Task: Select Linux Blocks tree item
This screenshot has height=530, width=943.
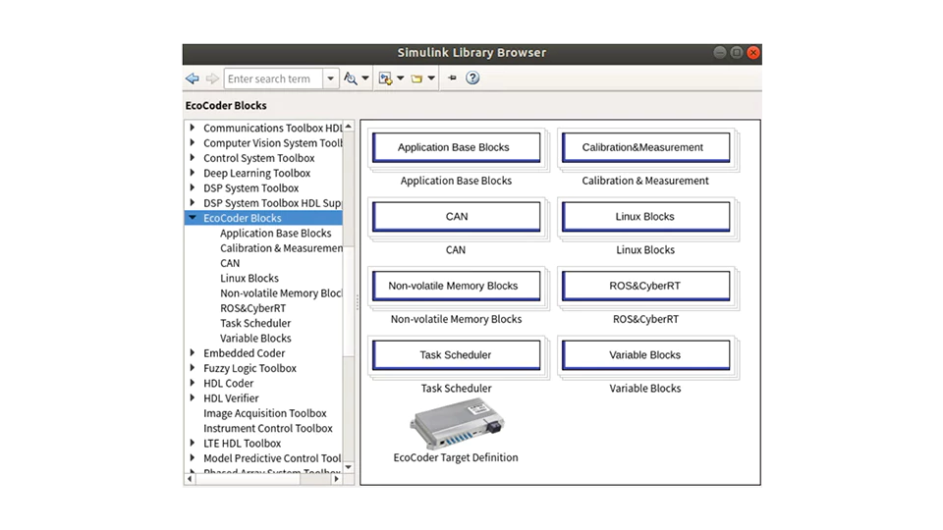Action: 249,278
